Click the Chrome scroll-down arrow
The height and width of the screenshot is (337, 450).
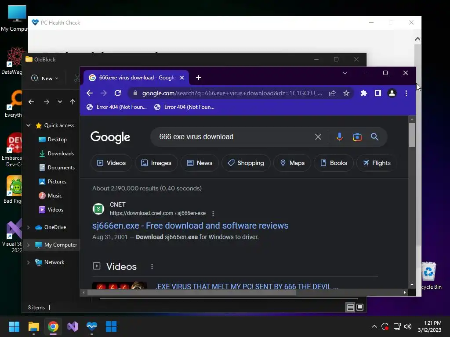point(412,285)
